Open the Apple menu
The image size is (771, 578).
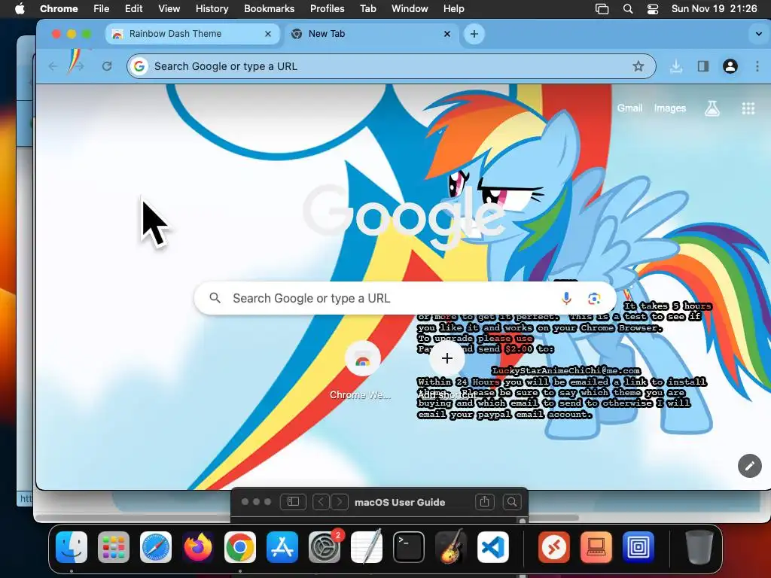pyautogui.click(x=20, y=9)
